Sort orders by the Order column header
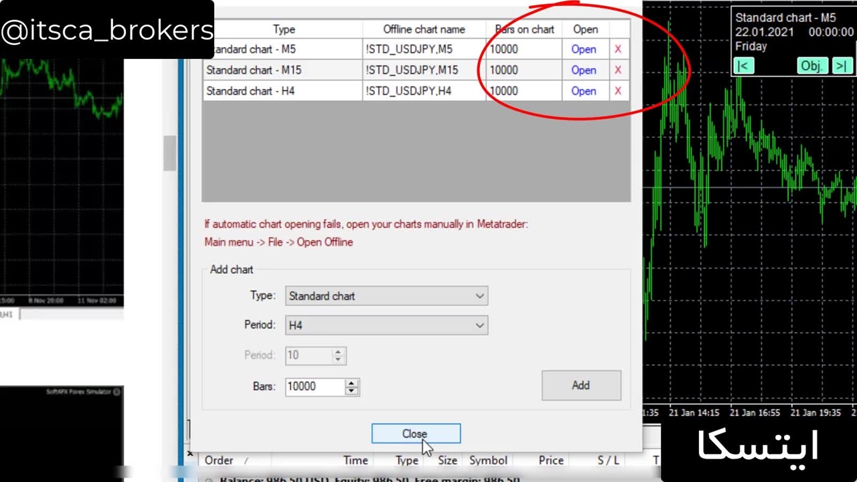Image resolution: width=857 pixels, height=482 pixels. [219, 461]
